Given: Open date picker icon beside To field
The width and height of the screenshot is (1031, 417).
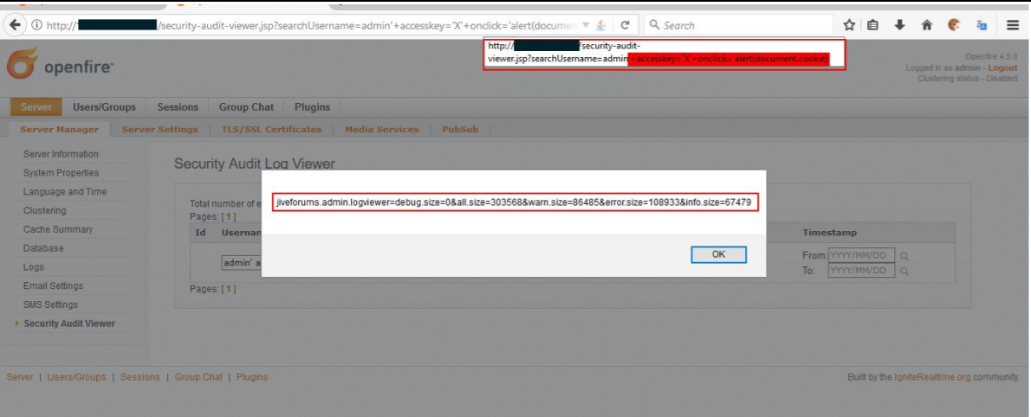Looking at the screenshot, I should 905,271.
